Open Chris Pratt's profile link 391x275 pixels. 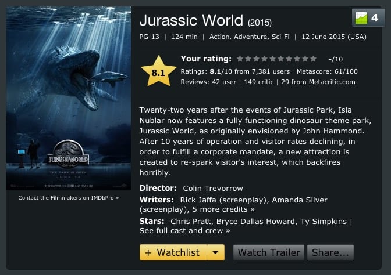pyautogui.click(x=191, y=221)
